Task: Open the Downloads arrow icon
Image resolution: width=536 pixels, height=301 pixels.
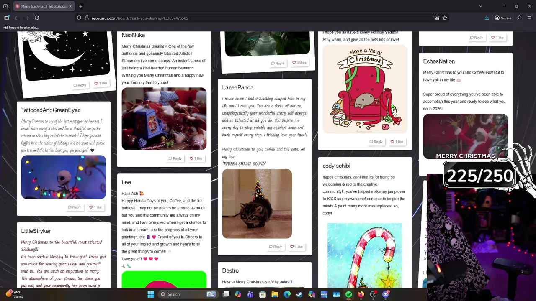Action: click(x=487, y=18)
